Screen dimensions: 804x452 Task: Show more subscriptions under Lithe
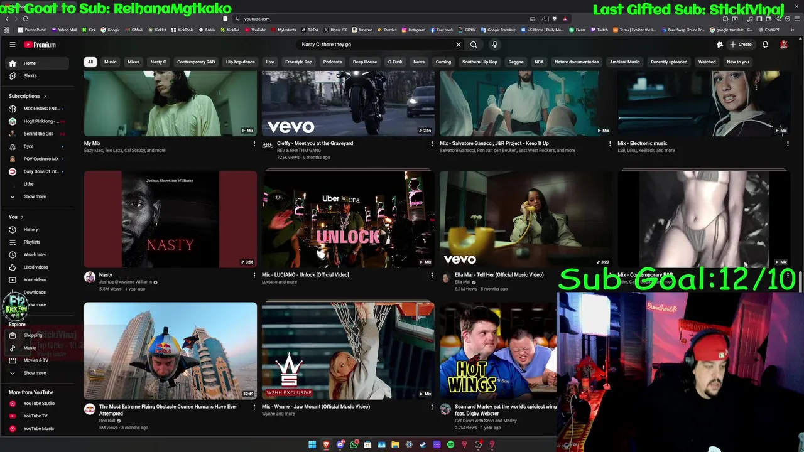(38, 196)
